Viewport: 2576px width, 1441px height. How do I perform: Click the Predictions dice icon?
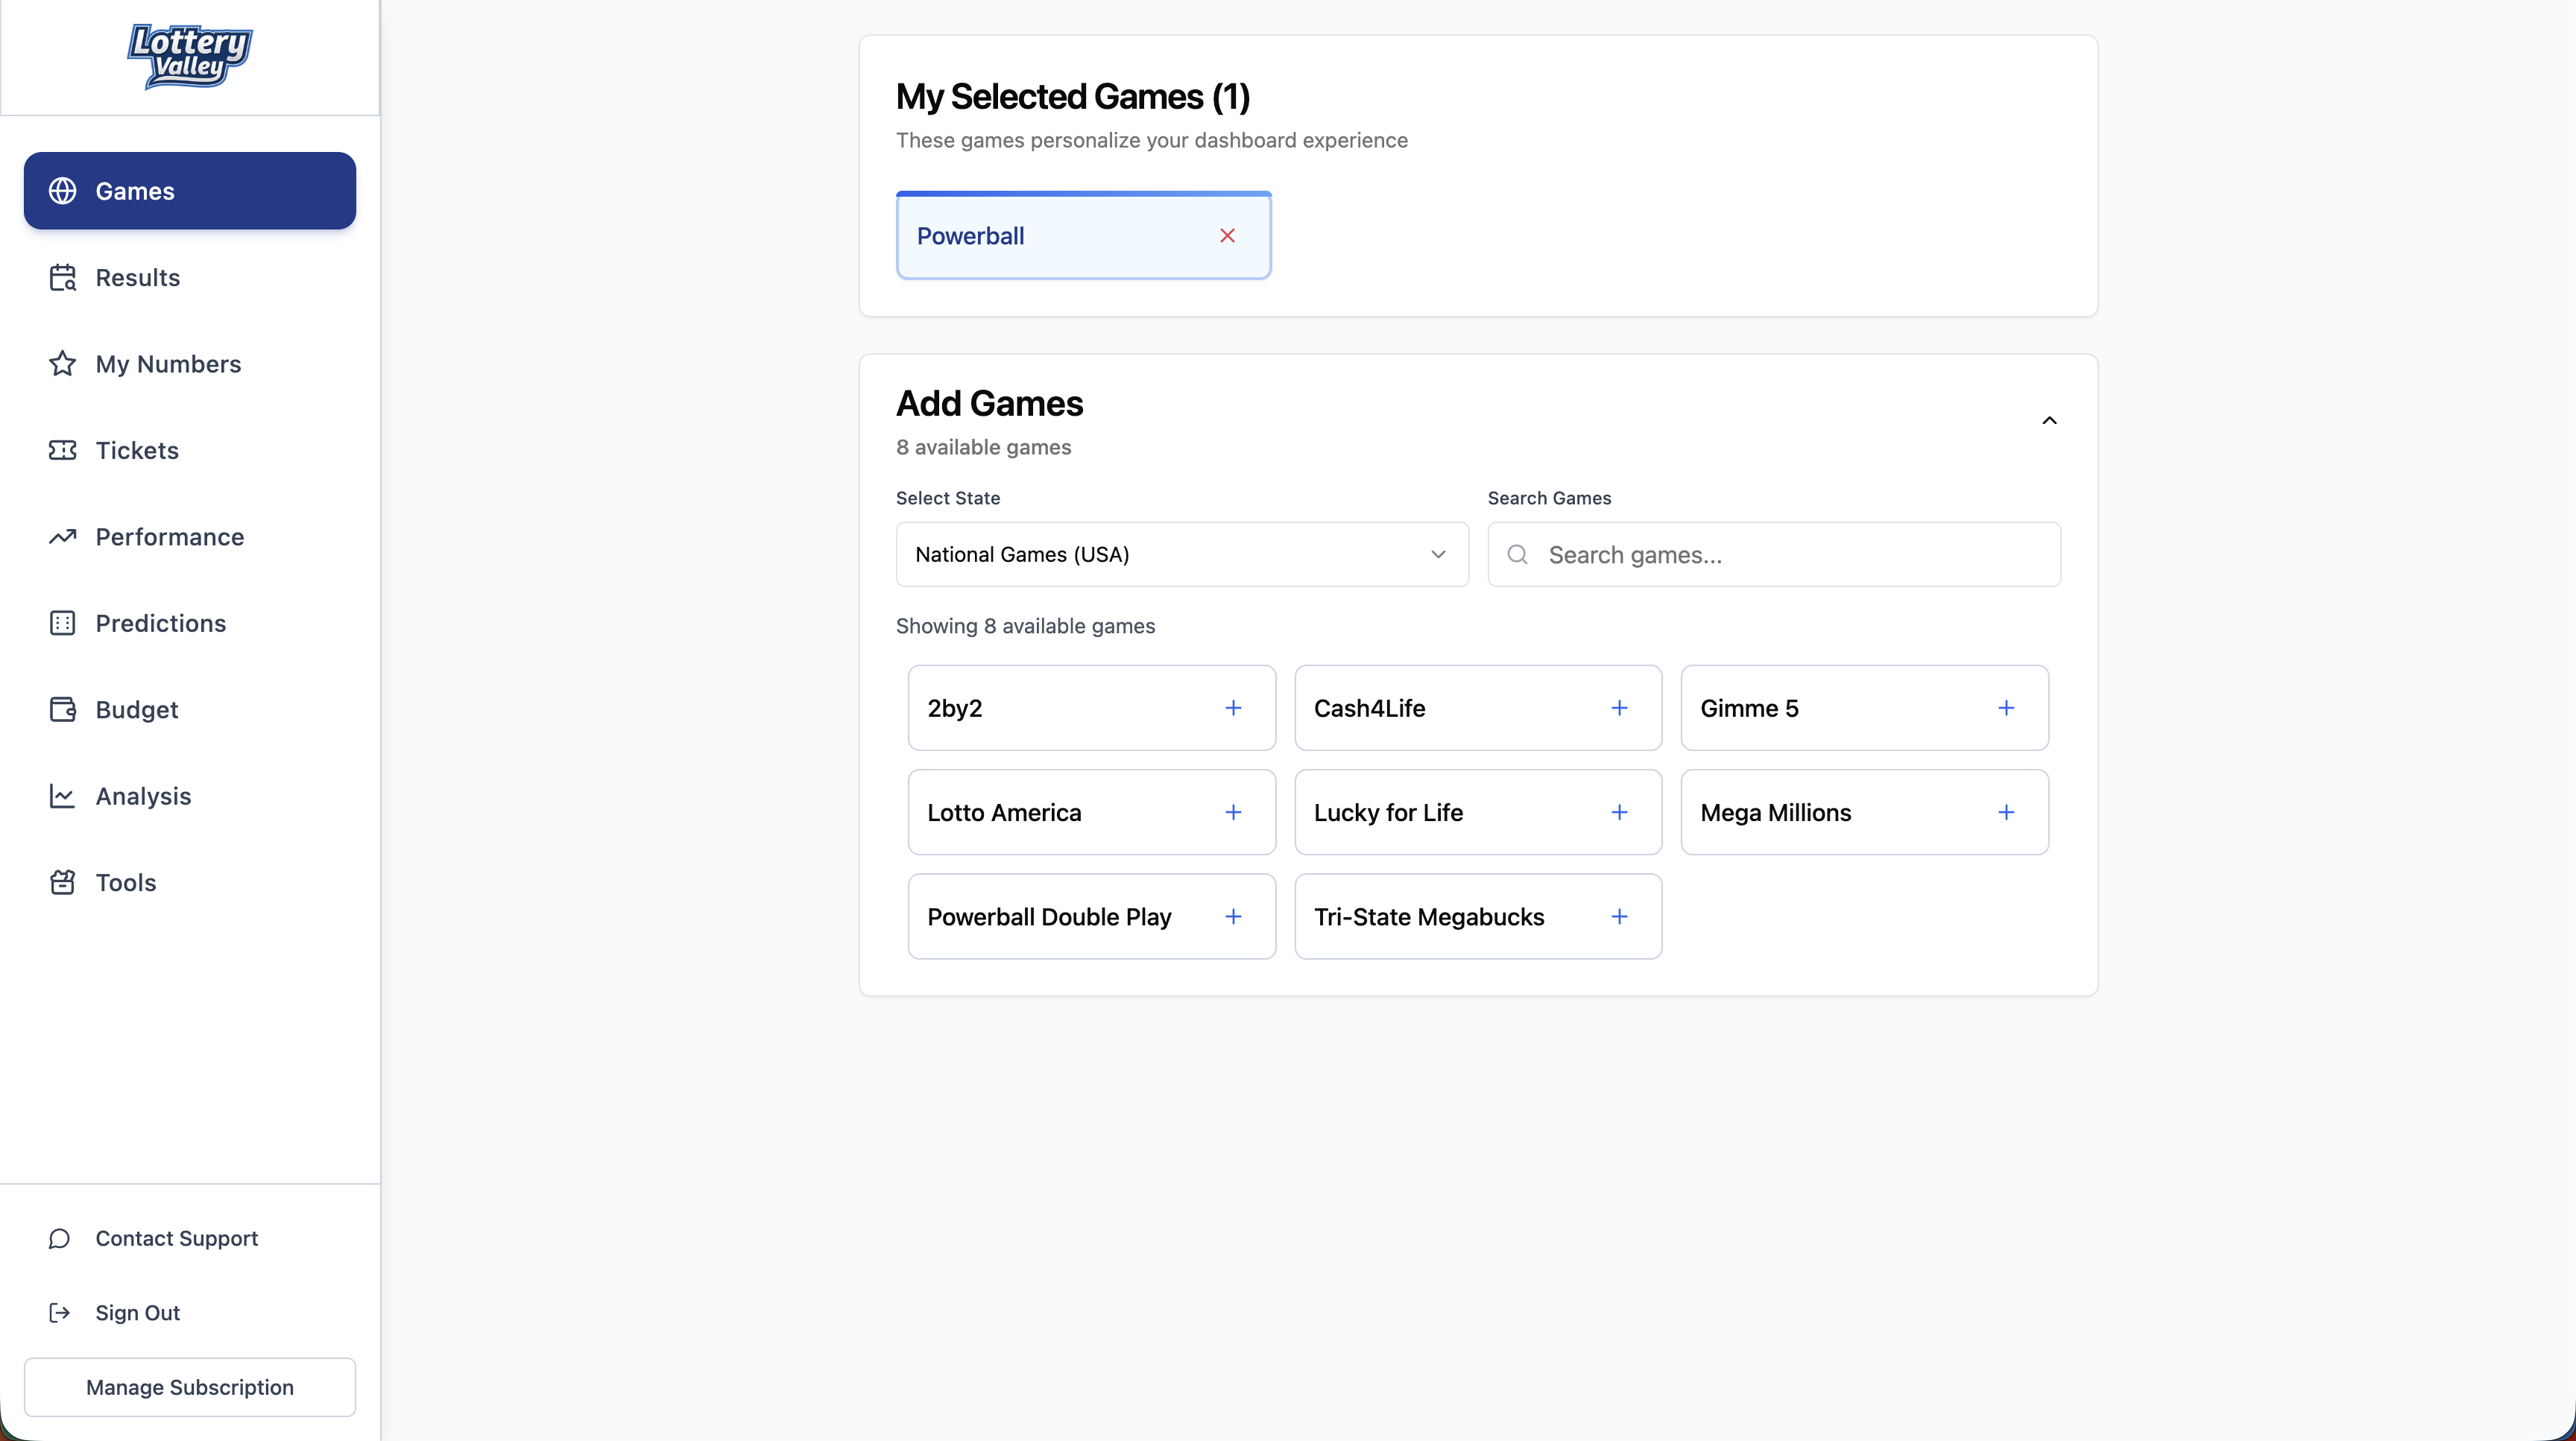pyautogui.click(x=62, y=623)
